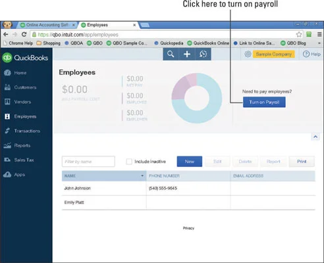The image size is (324, 263).
Task: Select Employees in the sidebar
Action: (x=20, y=116)
